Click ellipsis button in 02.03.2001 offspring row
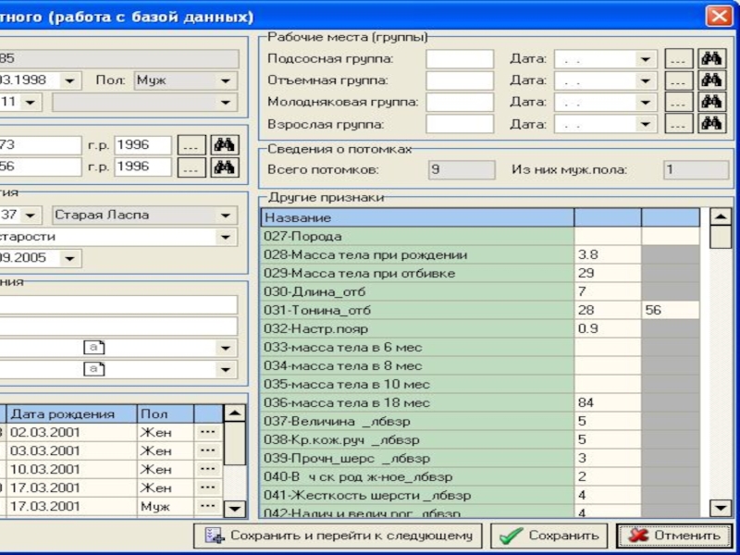Image resolution: width=740 pixels, height=555 pixels. (207, 432)
